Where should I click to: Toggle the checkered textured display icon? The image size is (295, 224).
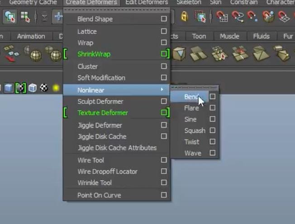click(44, 88)
